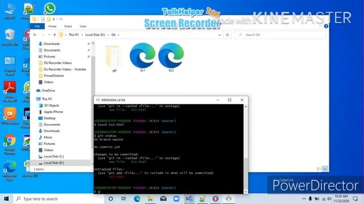Open Zoom from the taskbar
The width and height of the screenshot is (364, 204).
tap(176, 199)
